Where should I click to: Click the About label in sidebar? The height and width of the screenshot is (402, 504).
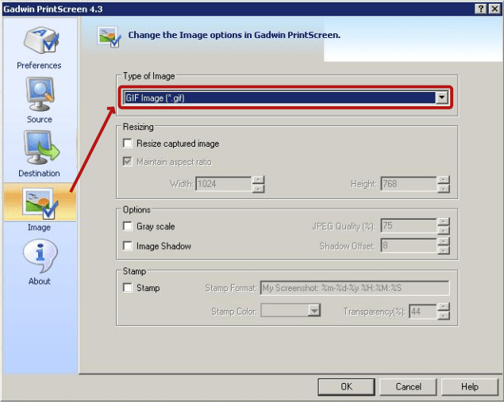40,281
